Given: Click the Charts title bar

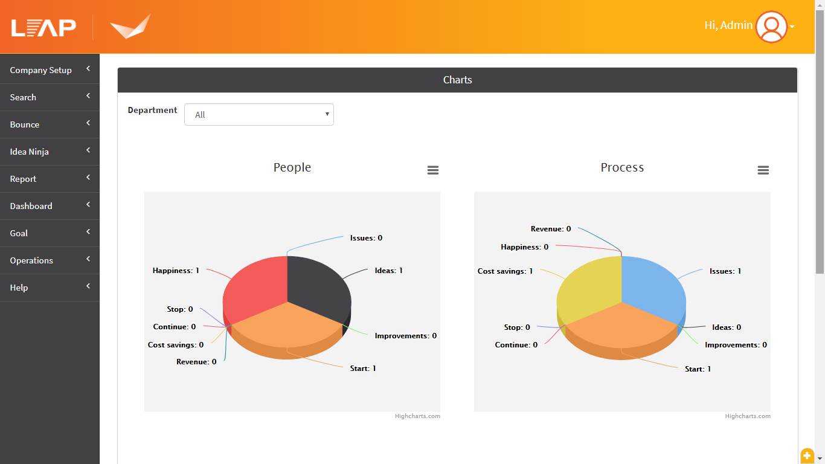Looking at the screenshot, I should (457, 80).
